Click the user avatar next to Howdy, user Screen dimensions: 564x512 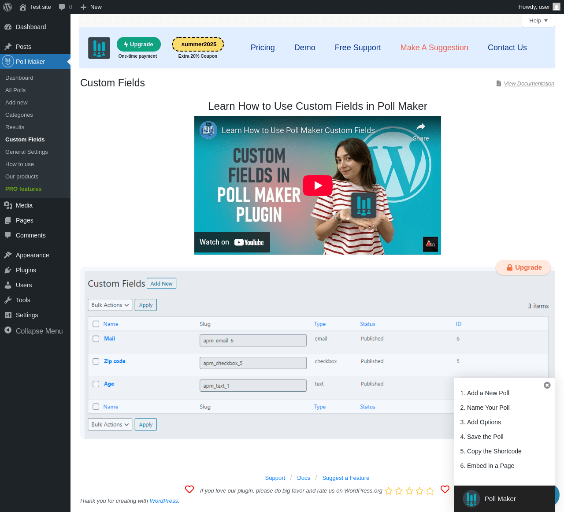tap(557, 7)
